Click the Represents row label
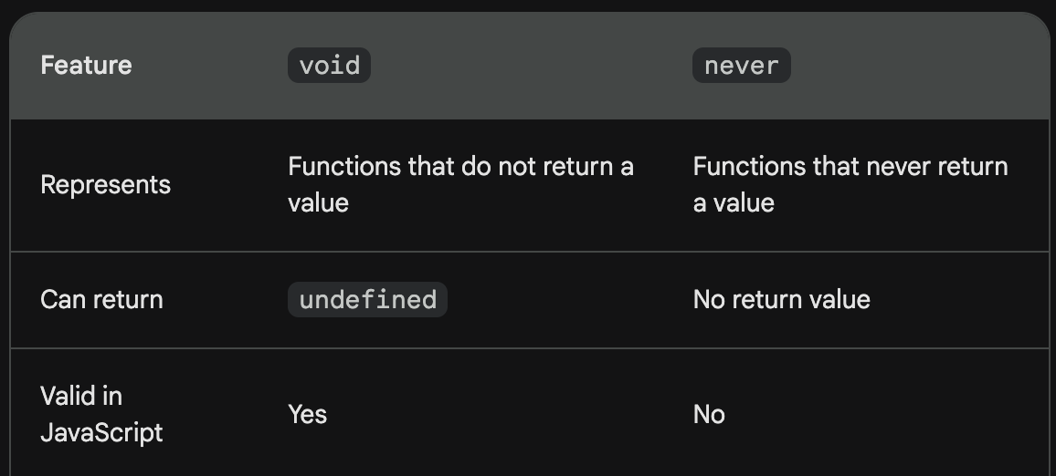 pos(106,185)
